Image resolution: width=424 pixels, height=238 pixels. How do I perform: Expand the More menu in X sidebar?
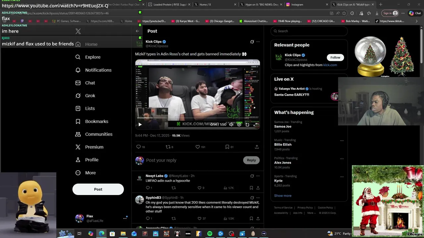tap(86, 173)
